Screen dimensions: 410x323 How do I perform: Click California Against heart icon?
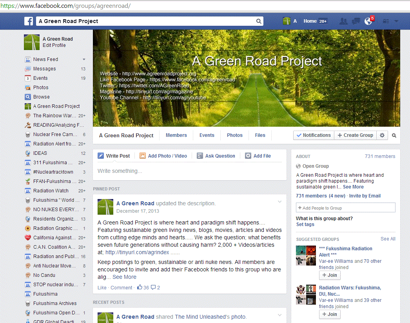28,238
